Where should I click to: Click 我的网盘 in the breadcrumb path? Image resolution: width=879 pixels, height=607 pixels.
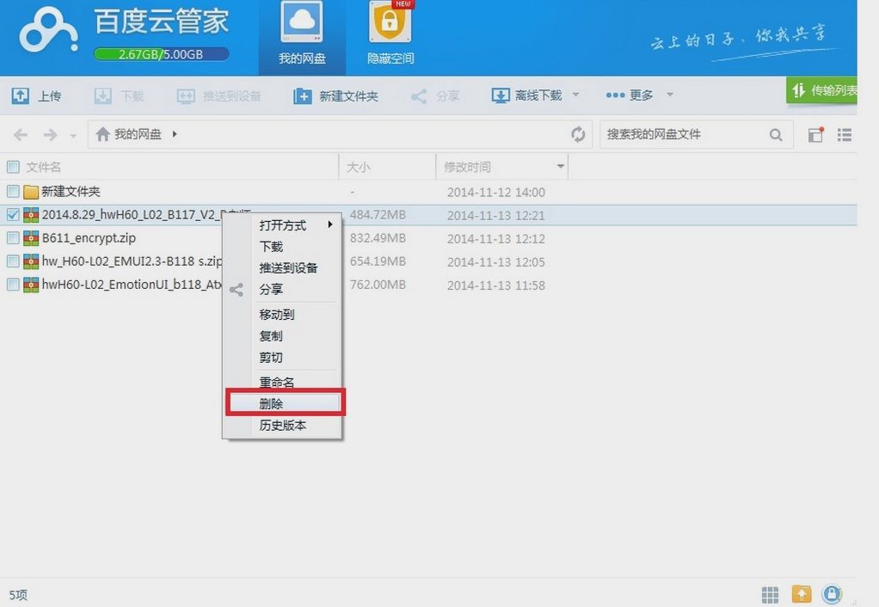coord(138,134)
